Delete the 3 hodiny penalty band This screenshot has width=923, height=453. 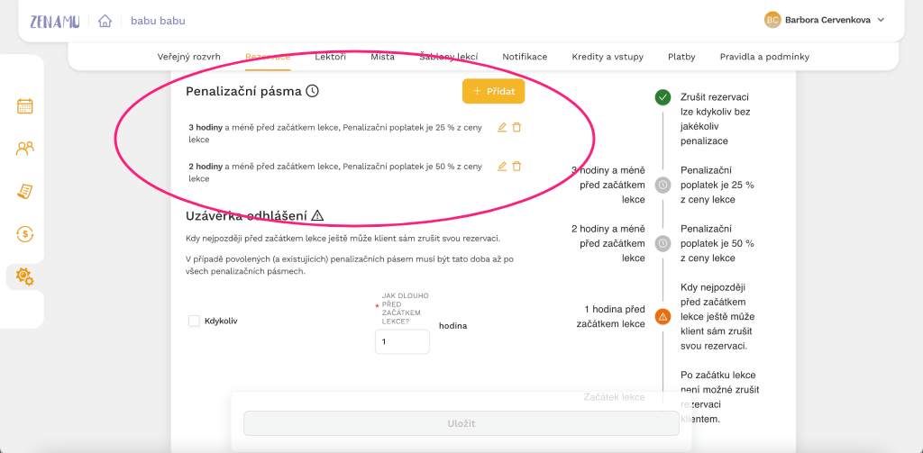516,127
